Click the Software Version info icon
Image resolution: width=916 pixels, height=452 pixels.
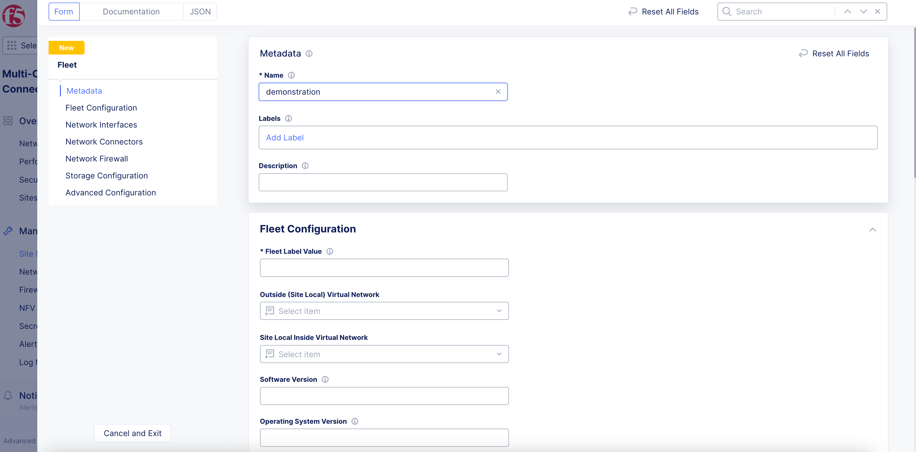click(x=325, y=379)
